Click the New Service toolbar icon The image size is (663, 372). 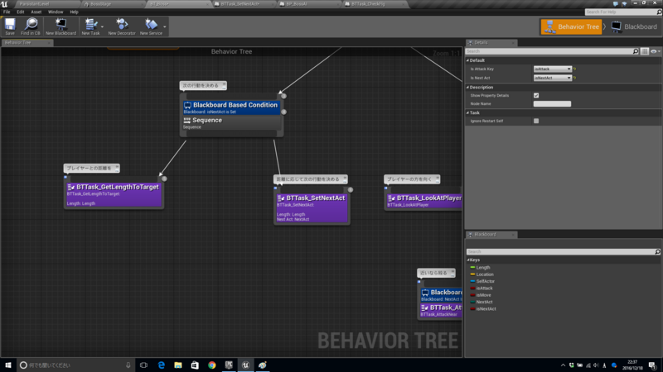pyautogui.click(x=151, y=26)
